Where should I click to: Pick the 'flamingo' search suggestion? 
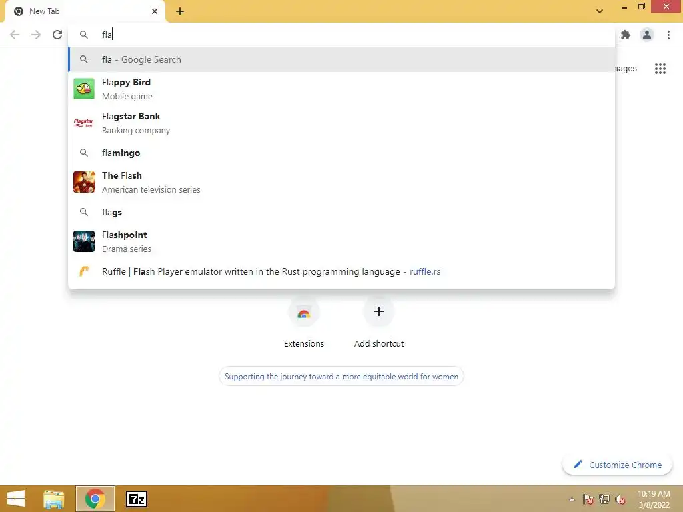tap(341, 153)
